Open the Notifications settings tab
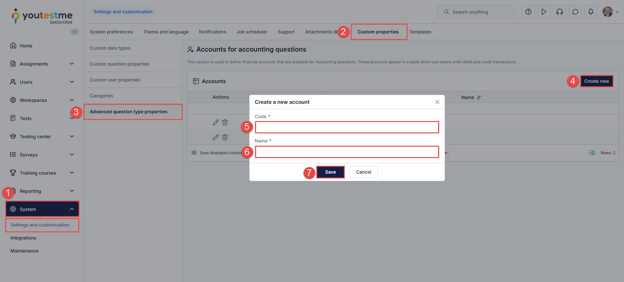 pos(212,32)
